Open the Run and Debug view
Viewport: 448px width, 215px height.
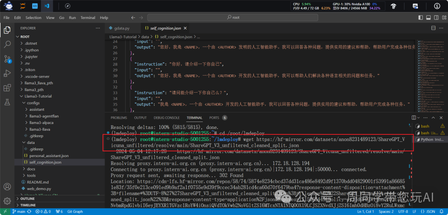pyautogui.click(x=7, y=74)
